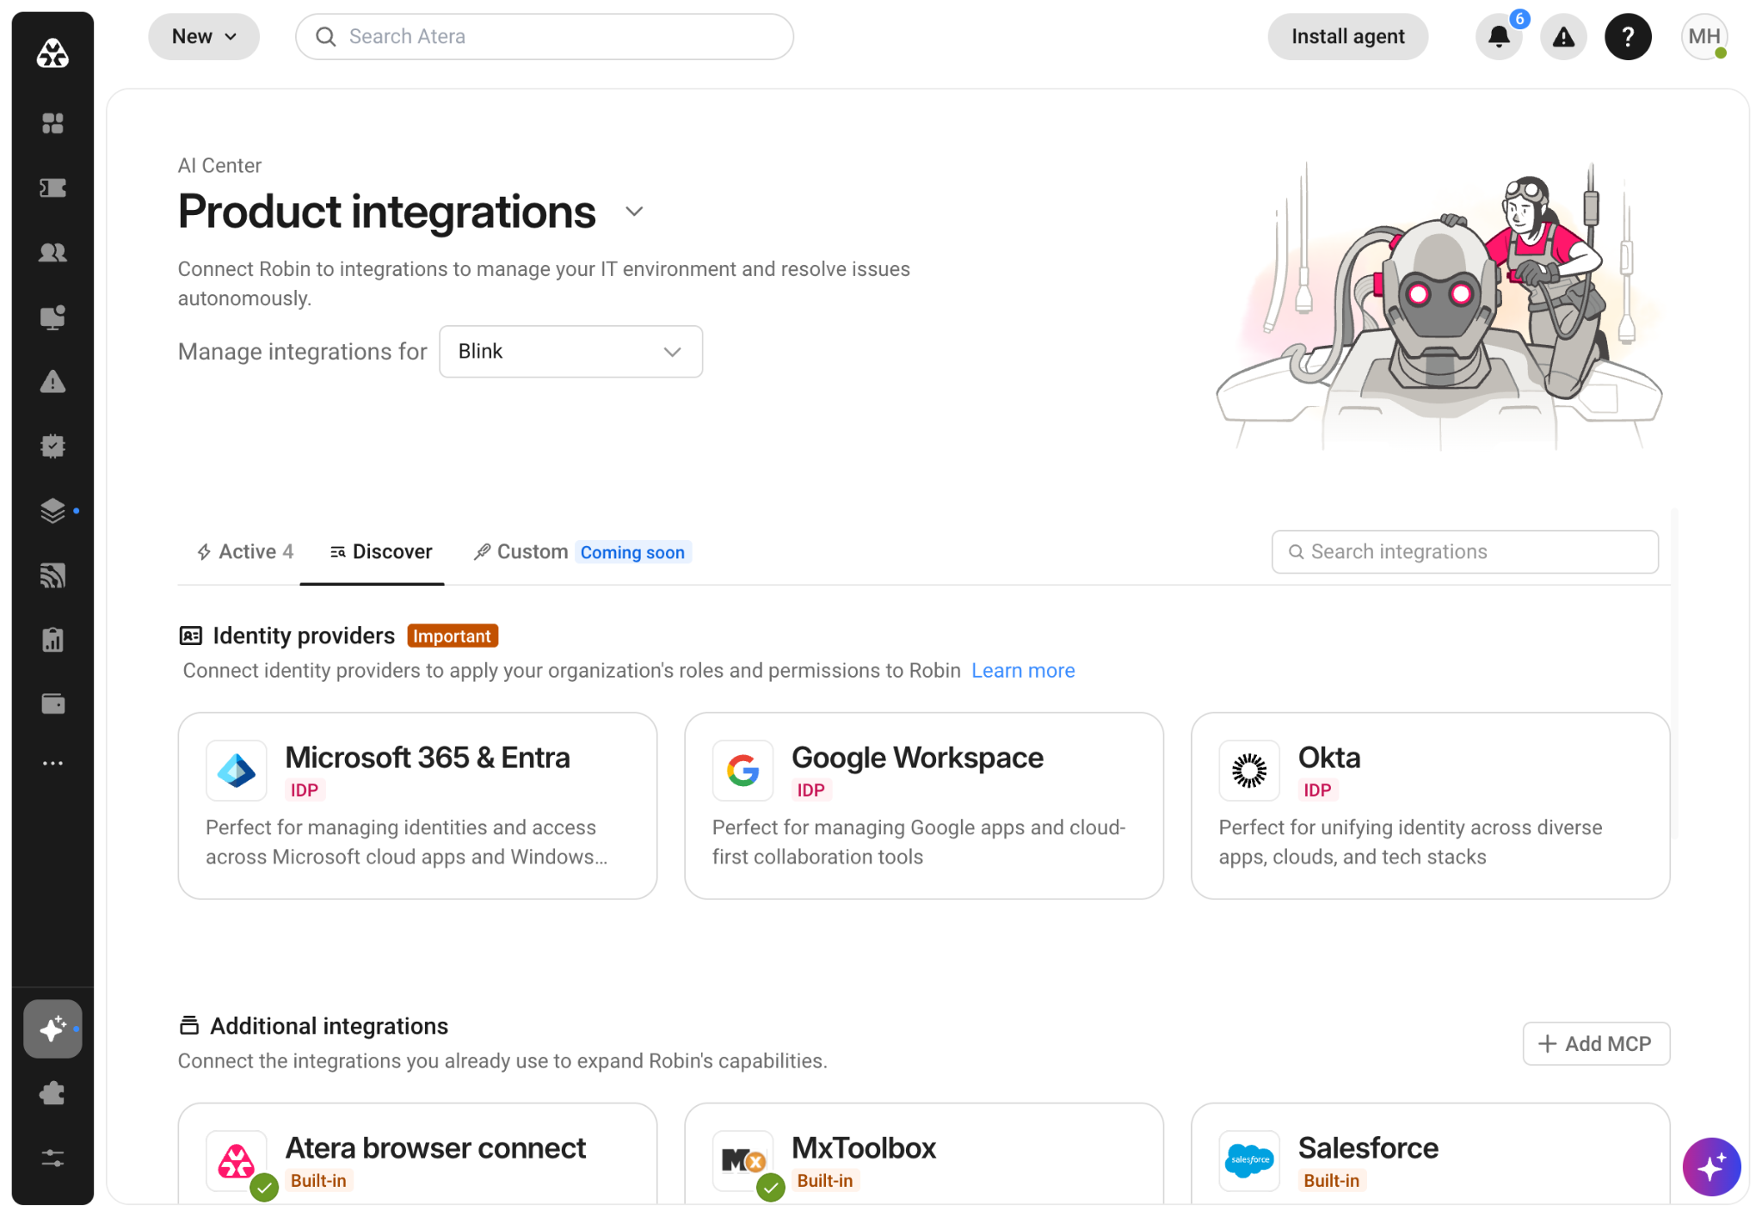1762x1217 pixels.
Task: Open the dashboard grid icon in sidebar
Action: [52, 124]
